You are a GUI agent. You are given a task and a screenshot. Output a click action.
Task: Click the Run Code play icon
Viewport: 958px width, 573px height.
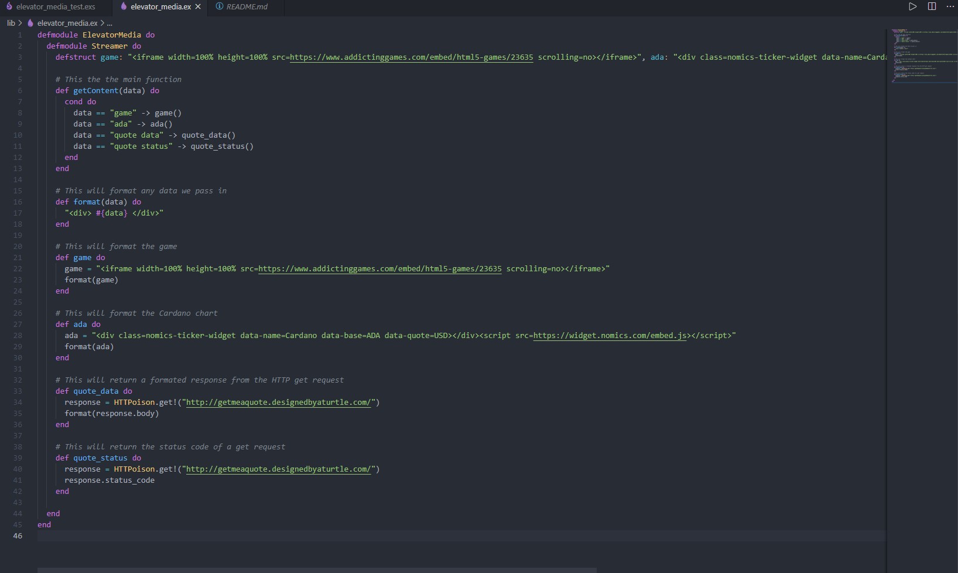(x=913, y=6)
